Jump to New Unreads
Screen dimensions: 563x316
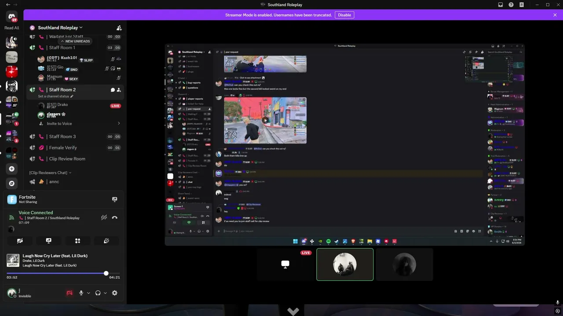(75, 41)
